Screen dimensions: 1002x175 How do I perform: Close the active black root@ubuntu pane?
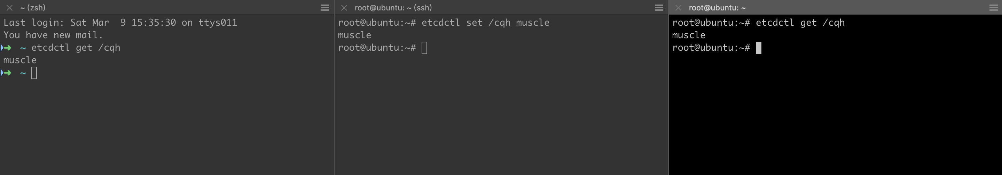(x=678, y=8)
